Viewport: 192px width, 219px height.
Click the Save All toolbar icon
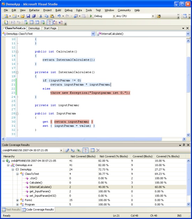click(x=34, y=16)
